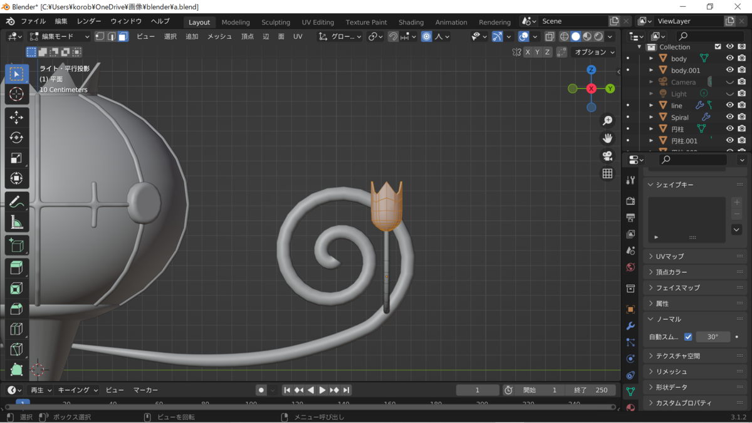The width and height of the screenshot is (752, 423).
Task: Enable edge select mode
Action: 112,36
